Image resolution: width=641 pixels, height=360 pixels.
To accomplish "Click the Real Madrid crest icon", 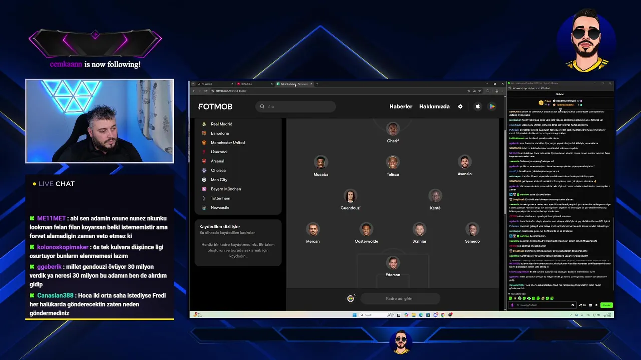I will (x=204, y=124).
